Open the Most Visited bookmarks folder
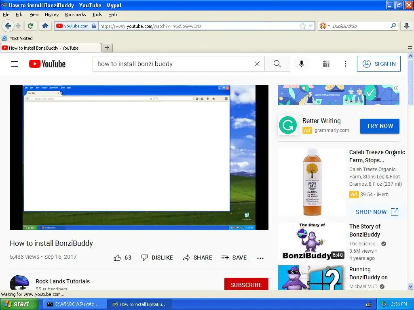The width and height of the screenshot is (414, 310). tap(17, 38)
